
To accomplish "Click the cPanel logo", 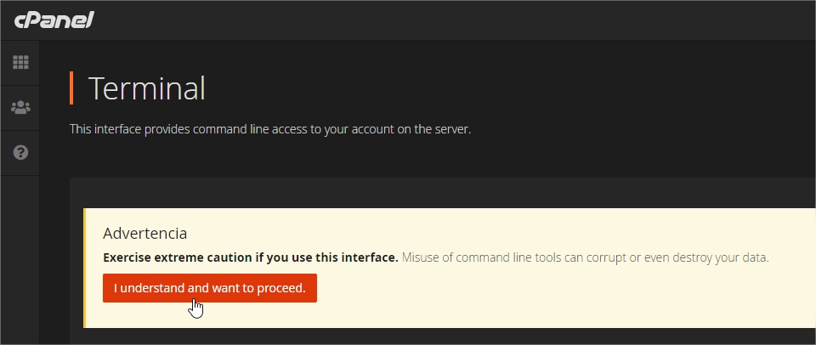I will pyautogui.click(x=54, y=20).
